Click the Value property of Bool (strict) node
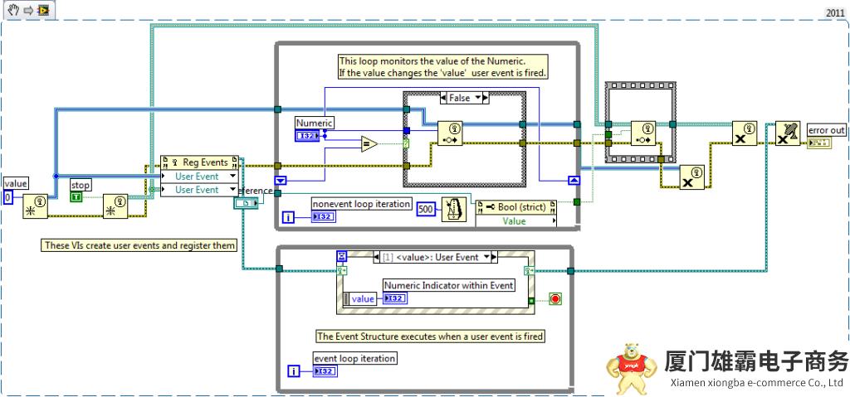Viewport: 850px width, 397px height. (x=515, y=221)
